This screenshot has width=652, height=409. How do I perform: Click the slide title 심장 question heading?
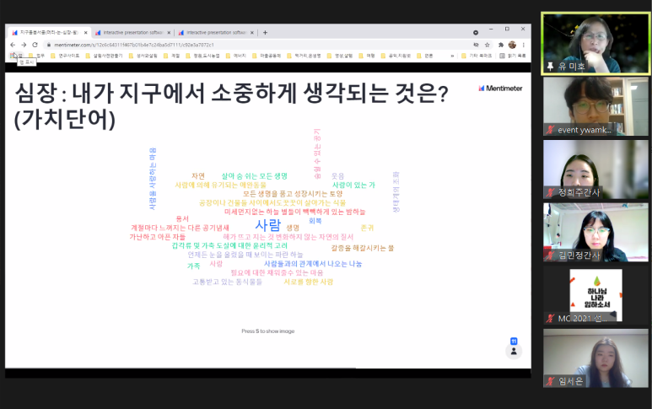coord(231,106)
